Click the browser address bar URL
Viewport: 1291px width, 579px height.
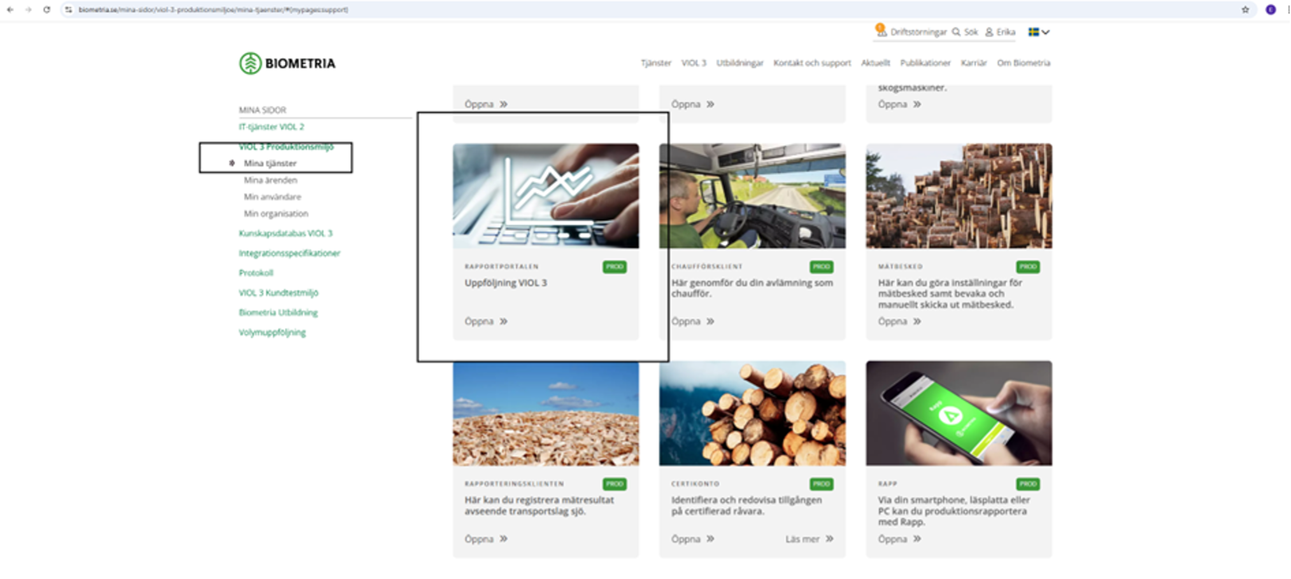click(213, 10)
